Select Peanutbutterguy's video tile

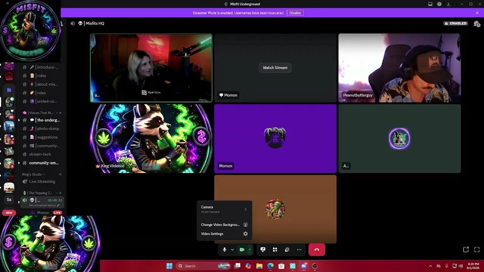(400, 68)
